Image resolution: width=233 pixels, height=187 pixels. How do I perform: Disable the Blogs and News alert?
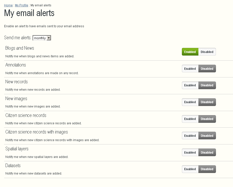pyautogui.click(x=207, y=52)
